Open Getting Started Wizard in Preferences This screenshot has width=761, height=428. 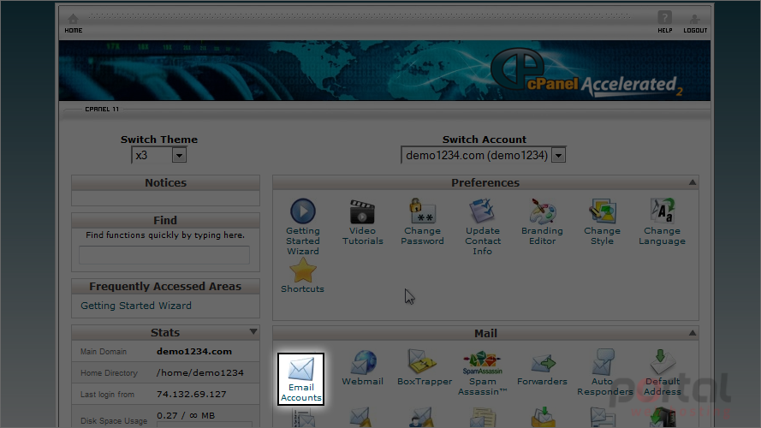pos(302,226)
